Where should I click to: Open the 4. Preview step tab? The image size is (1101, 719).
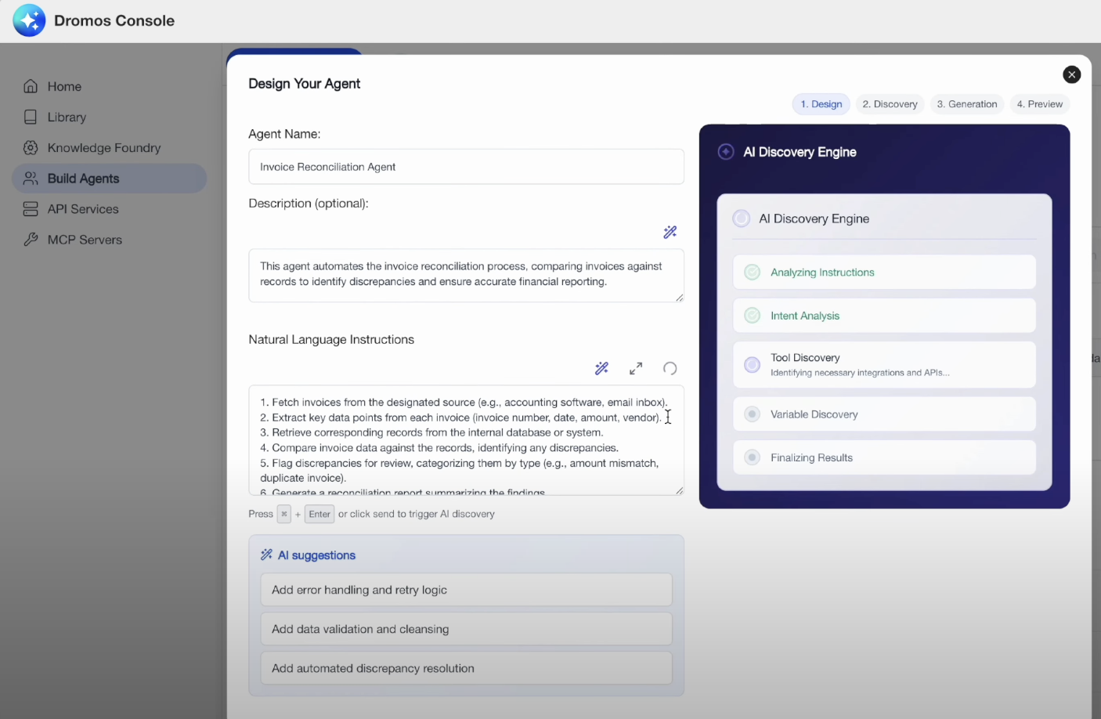point(1039,104)
